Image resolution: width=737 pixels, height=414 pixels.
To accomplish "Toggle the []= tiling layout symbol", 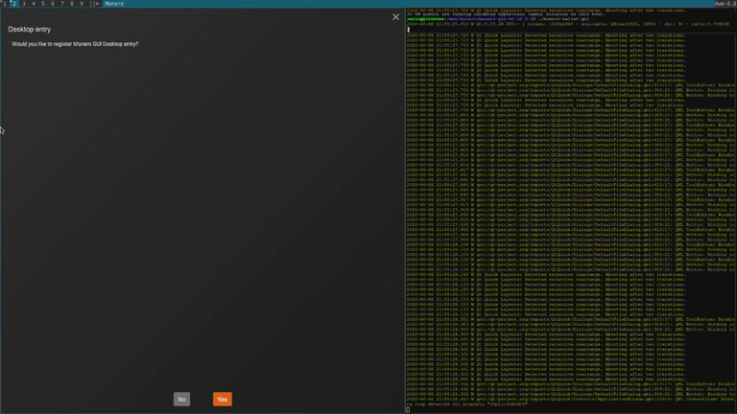I will [94, 3].
